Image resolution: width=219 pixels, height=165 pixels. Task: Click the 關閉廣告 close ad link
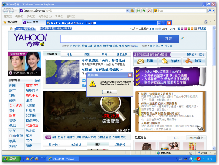point(123,130)
